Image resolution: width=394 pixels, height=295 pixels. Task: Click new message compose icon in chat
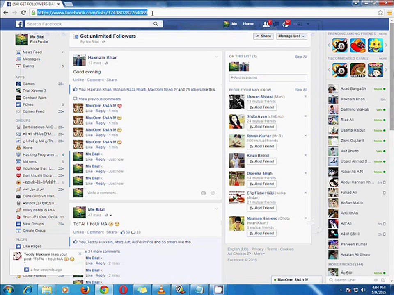click(x=383, y=280)
